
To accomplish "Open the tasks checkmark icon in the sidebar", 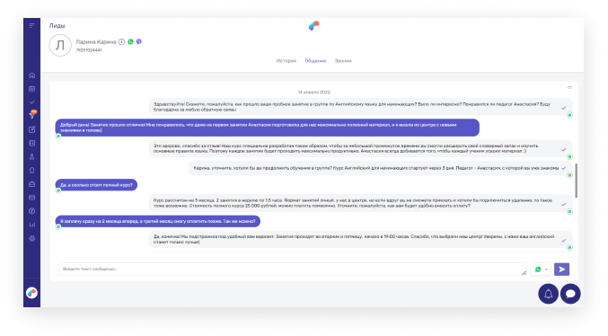I will point(31,102).
